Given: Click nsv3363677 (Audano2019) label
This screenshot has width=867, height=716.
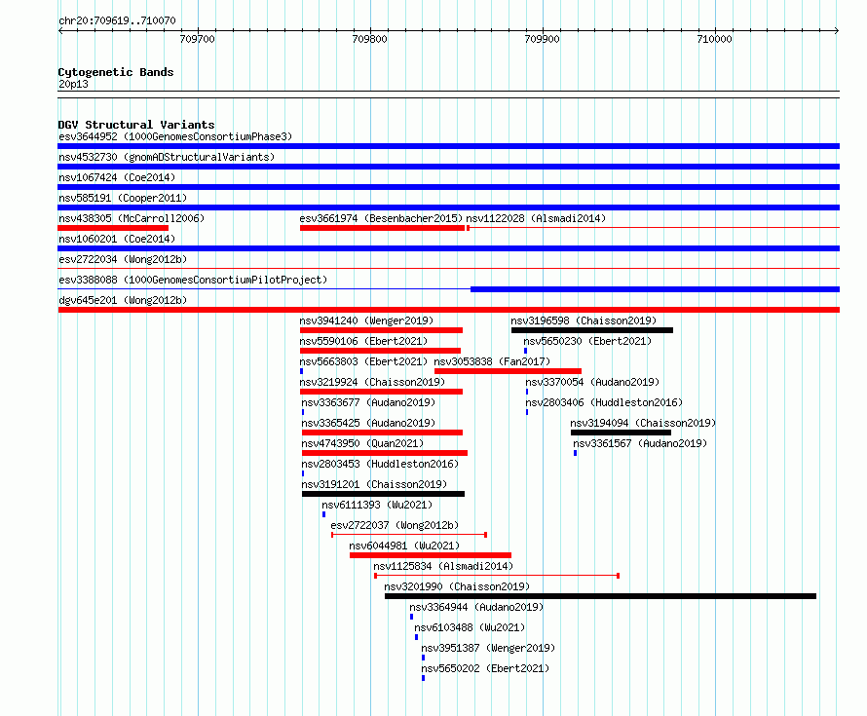Looking at the screenshot, I should (368, 402).
